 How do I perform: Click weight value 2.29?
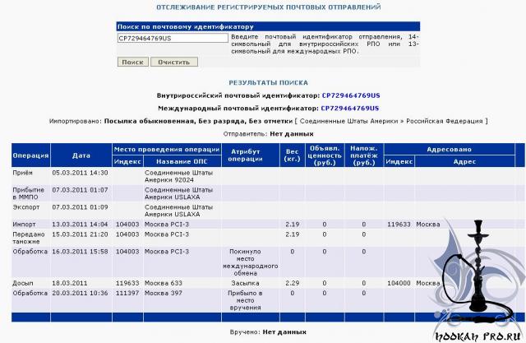(x=293, y=283)
